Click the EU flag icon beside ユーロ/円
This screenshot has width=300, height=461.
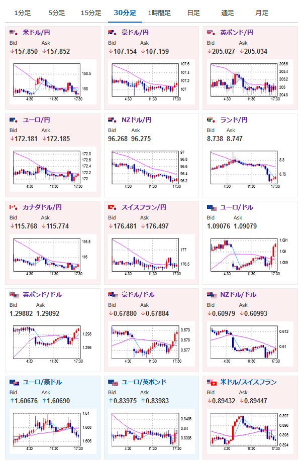coord(14,120)
